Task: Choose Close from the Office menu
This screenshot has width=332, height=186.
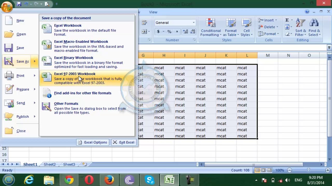Action: pyautogui.click(x=20, y=131)
